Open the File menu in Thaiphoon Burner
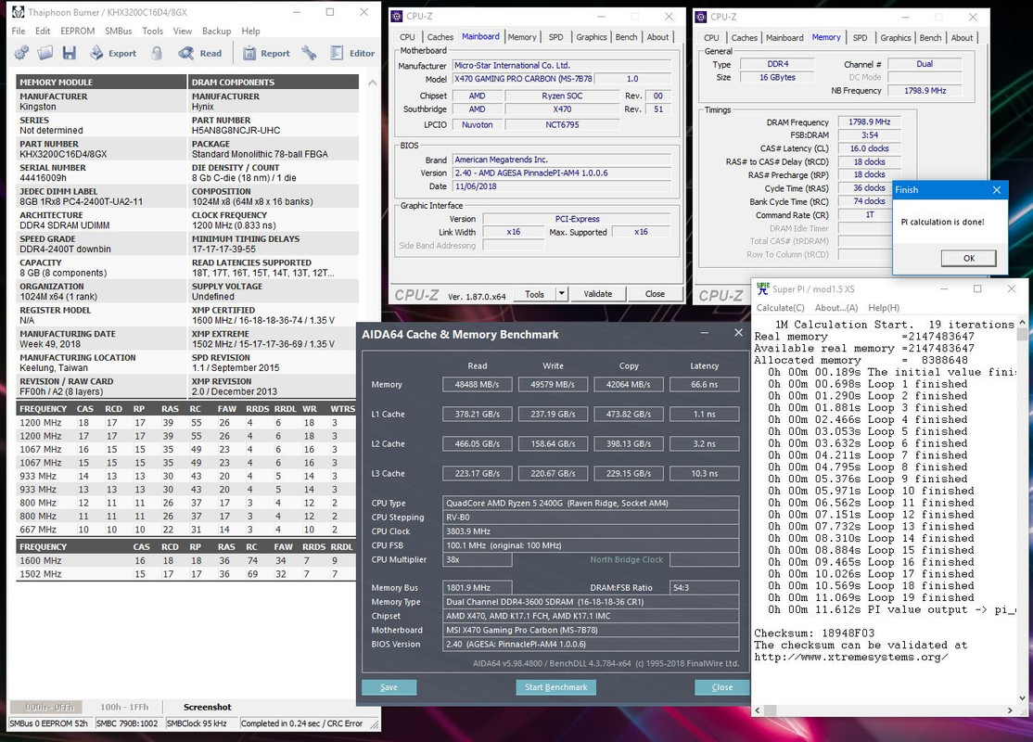This screenshot has height=742, width=1033. (x=19, y=31)
